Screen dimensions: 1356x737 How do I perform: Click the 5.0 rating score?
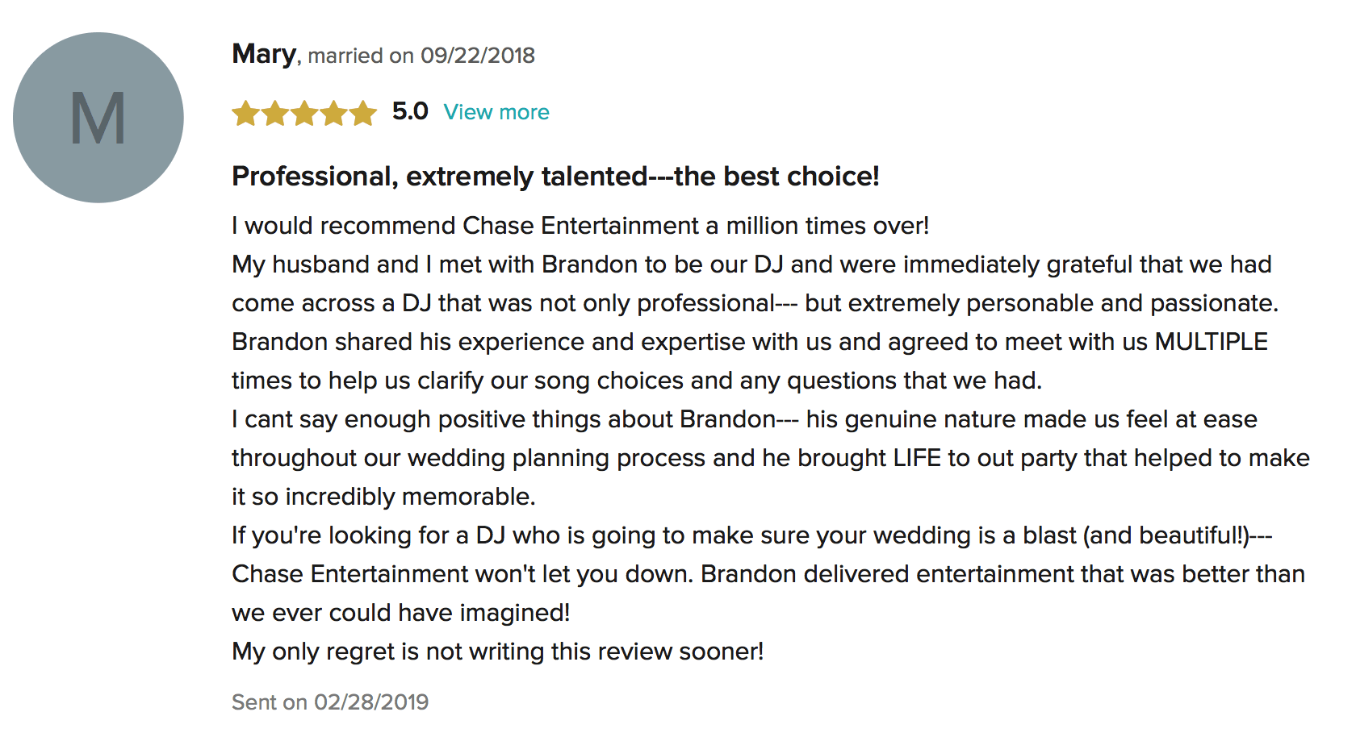pos(410,111)
